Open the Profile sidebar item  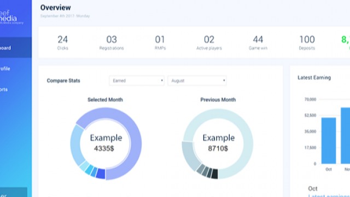pyautogui.click(x=5, y=68)
